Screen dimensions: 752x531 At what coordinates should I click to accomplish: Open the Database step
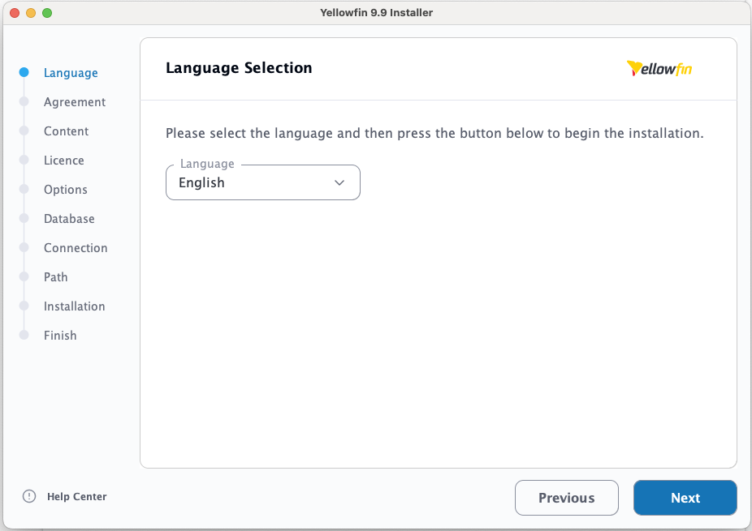[69, 219]
